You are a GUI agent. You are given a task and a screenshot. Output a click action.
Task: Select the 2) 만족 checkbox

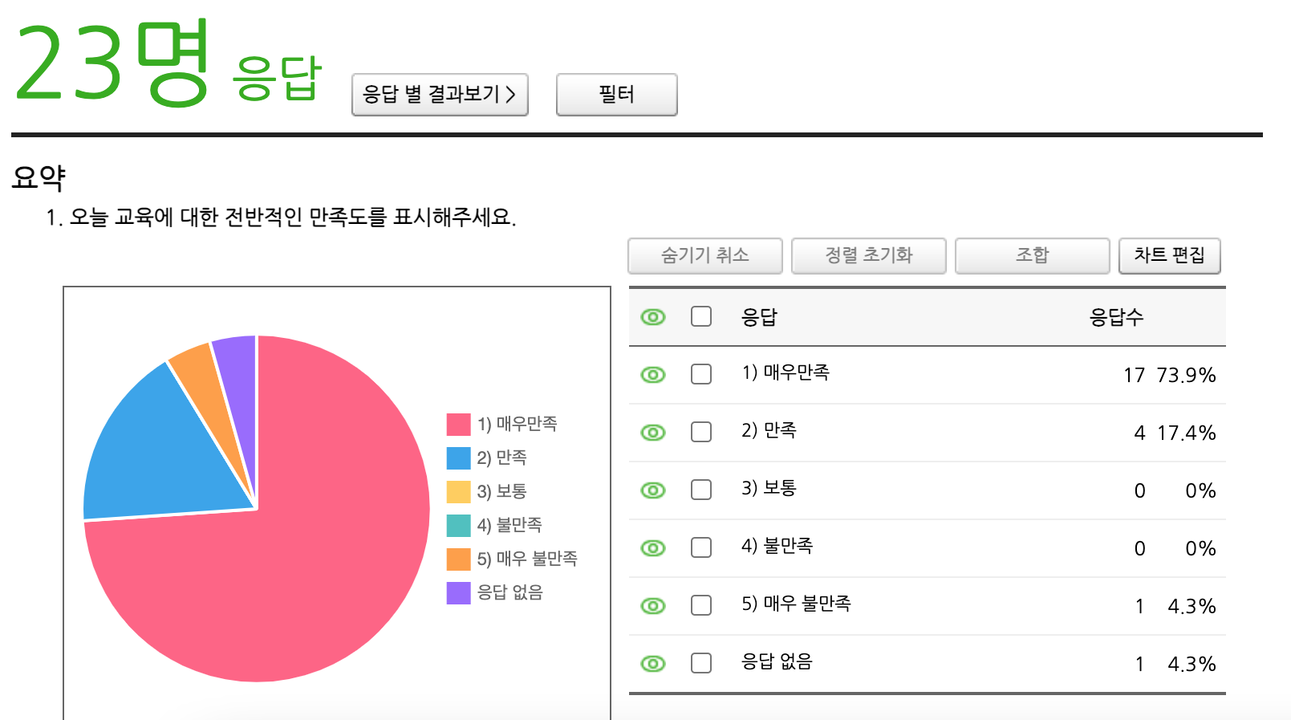click(701, 432)
